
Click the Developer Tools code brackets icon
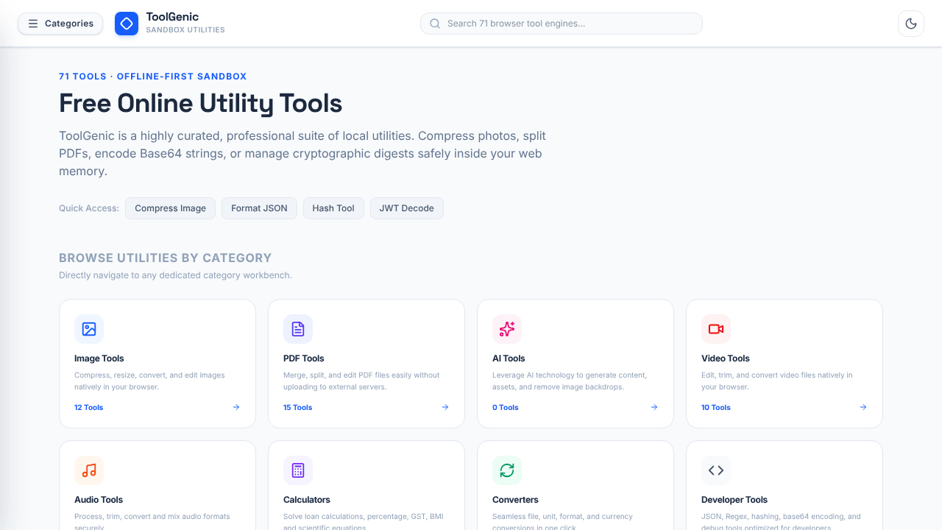[716, 470]
